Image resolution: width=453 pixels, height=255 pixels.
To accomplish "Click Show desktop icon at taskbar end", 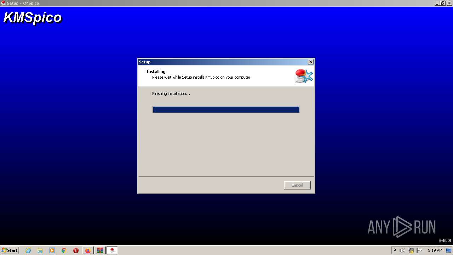I will point(449,250).
